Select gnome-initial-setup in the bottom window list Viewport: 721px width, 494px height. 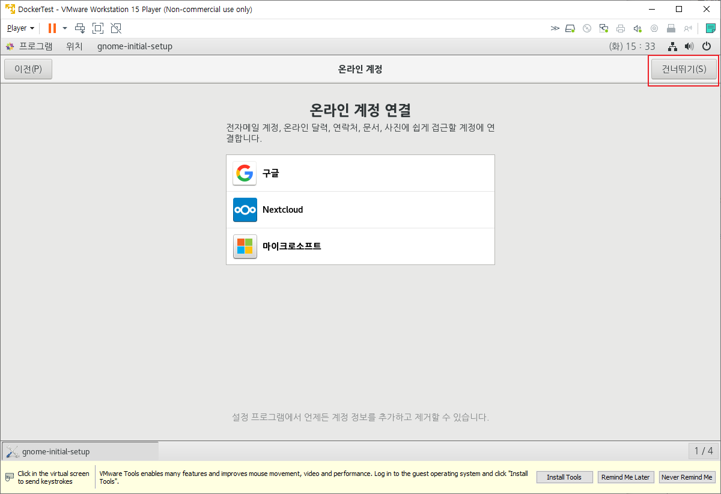(81, 451)
